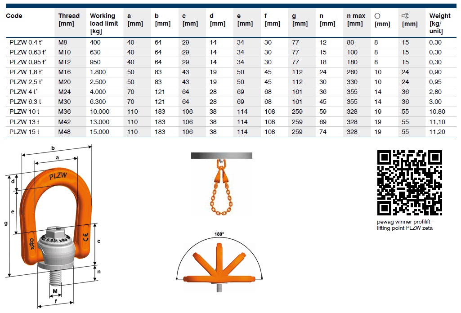This screenshot has height=313, width=461.
Task: Click the 'M20' thread cell
Action: tap(64, 82)
